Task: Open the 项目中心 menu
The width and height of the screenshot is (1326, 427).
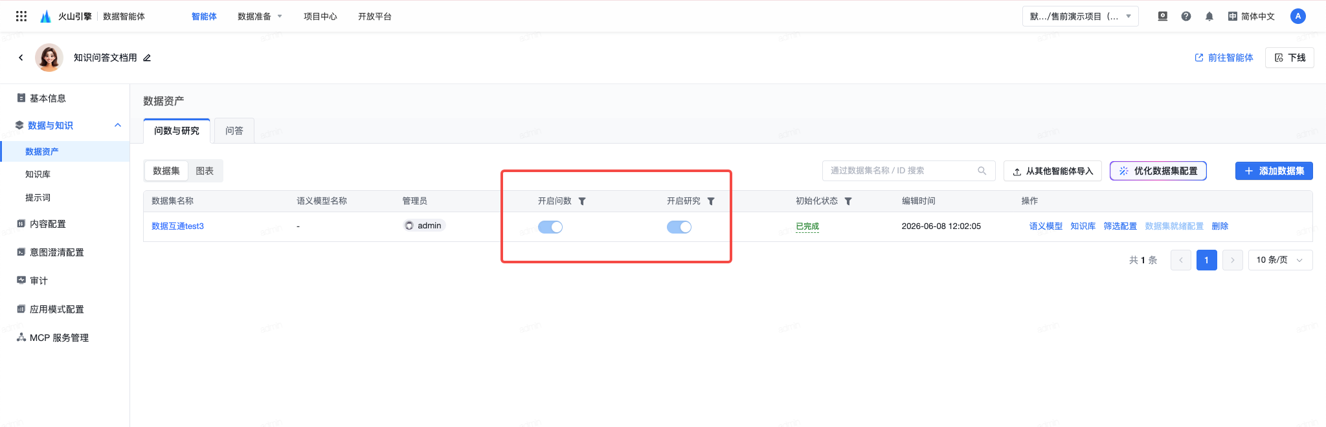Action: [320, 16]
